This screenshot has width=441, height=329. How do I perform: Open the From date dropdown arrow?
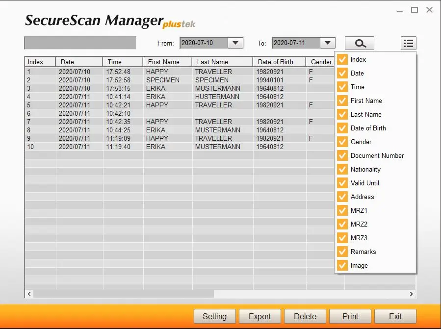[235, 43]
